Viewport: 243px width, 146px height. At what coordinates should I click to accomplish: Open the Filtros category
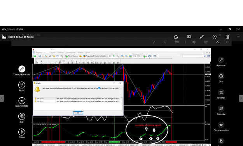[x=22, y=86]
